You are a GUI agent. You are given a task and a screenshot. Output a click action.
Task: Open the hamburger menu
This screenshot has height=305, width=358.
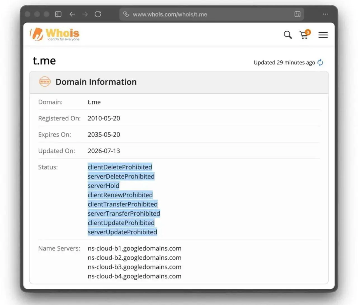(x=323, y=35)
